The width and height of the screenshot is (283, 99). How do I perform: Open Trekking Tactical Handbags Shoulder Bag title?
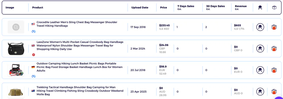[x=80, y=91]
